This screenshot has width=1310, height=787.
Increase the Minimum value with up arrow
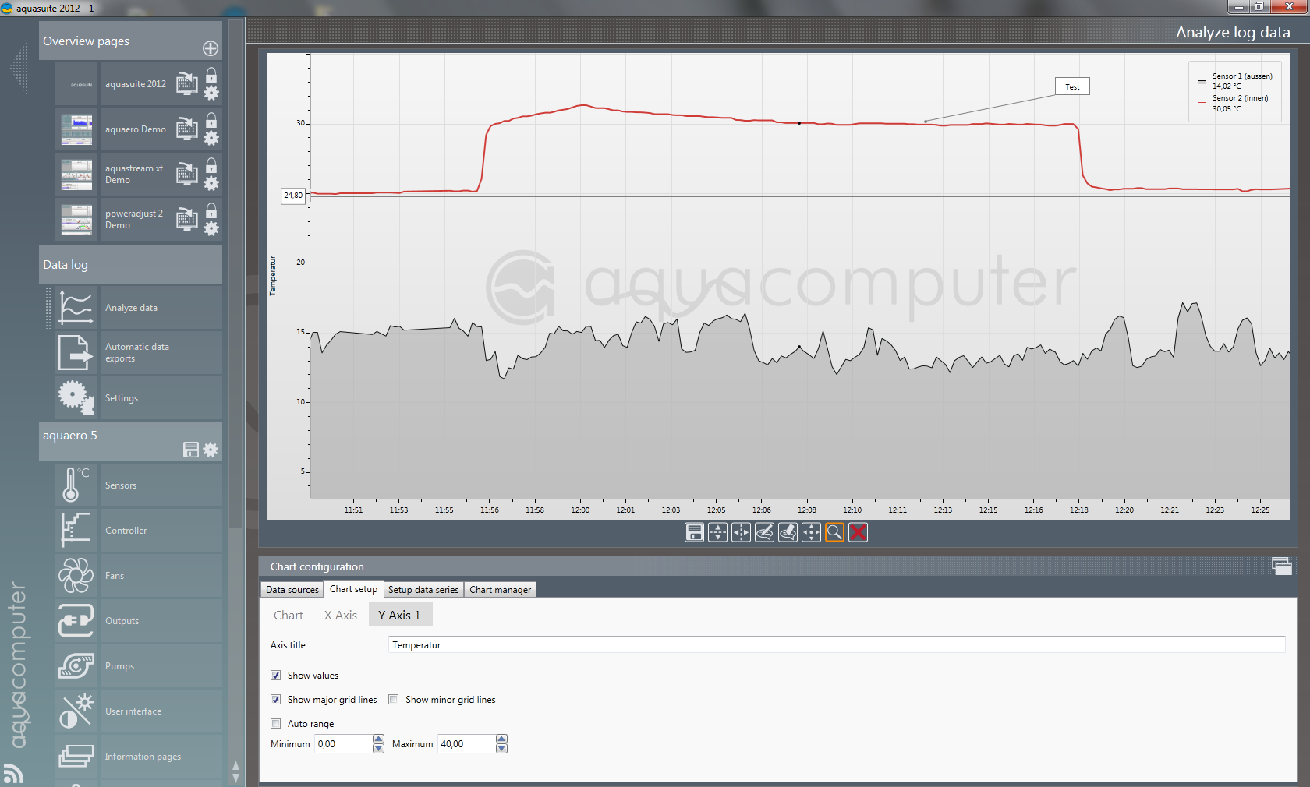(379, 739)
